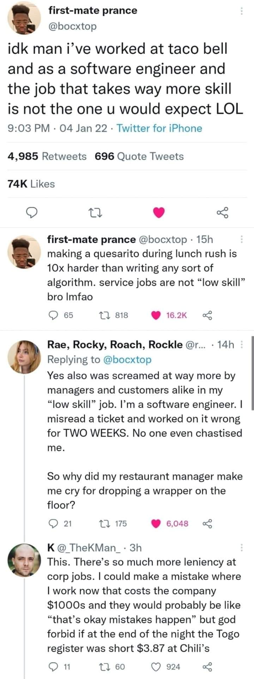
Task: View the 74K Likes count
Action: pos(31,184)
